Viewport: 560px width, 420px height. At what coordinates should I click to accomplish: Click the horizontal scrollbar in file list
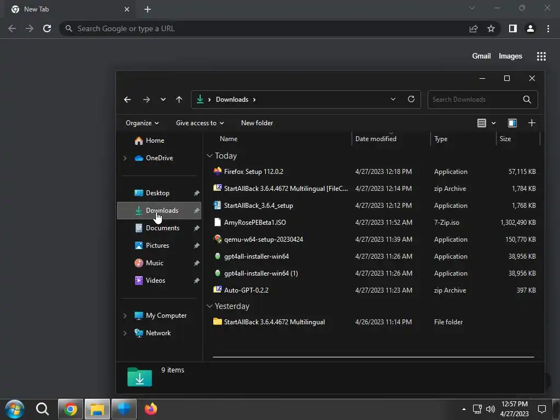click(x=373, y=357)
